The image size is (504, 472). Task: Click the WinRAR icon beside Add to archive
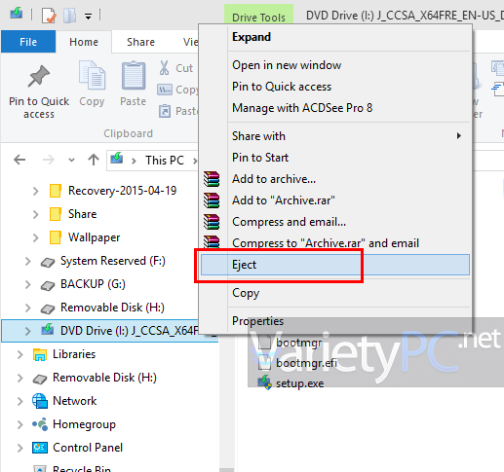[x=212, y=179]
